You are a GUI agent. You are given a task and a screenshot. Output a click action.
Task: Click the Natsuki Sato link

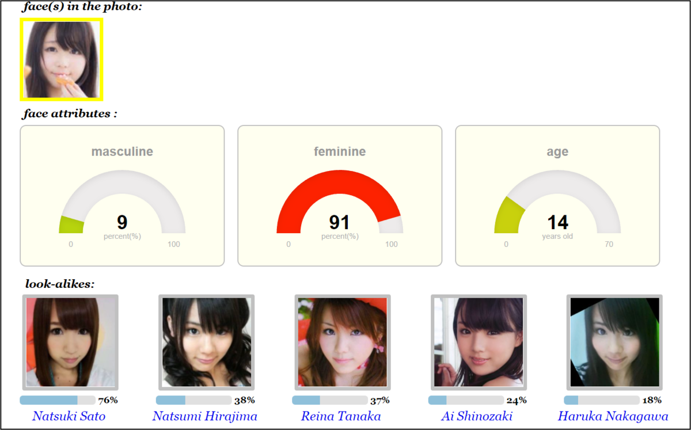pos(69,416)
